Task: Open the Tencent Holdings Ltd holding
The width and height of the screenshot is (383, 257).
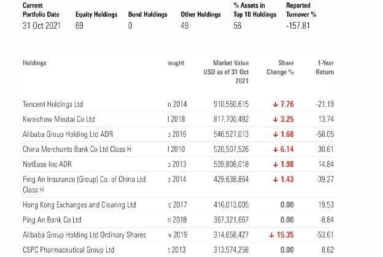Action: (x=52, y=104)
